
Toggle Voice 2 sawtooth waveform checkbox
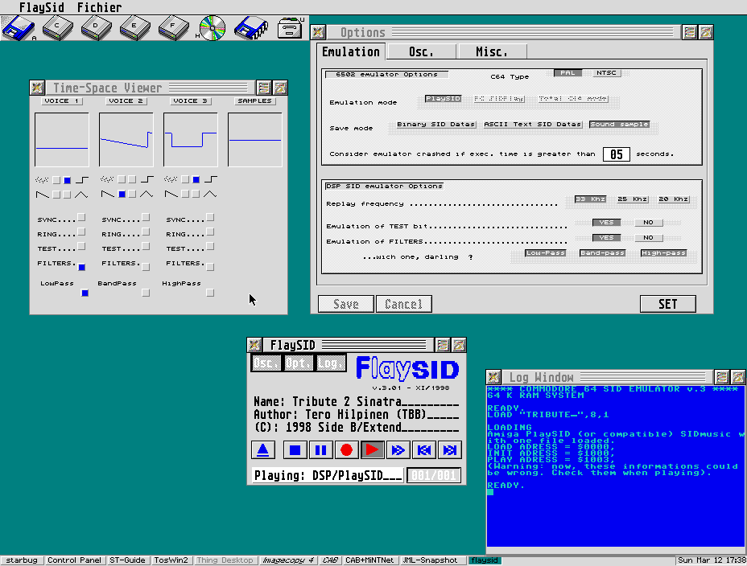point(122,194)
